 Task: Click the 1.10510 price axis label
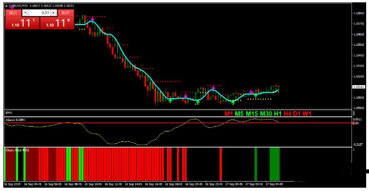pos(359,45)
